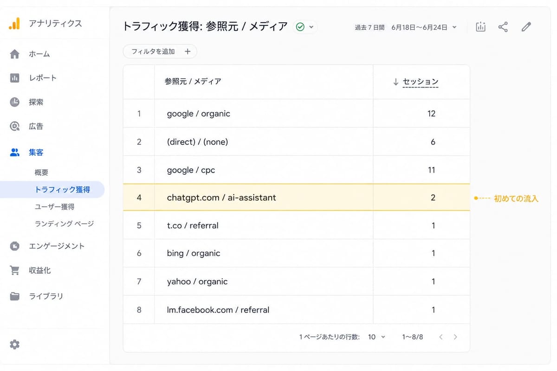Open 収益化 in the sidebar
Viewport: 557px width, 371px height.
click(39, 270)
